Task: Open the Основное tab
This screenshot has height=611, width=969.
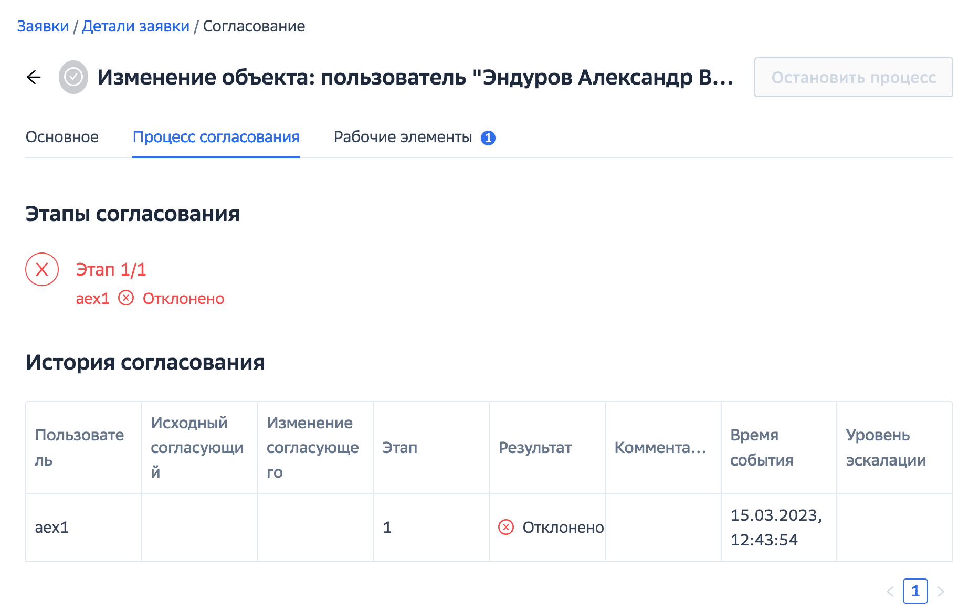Action: (62, 137)
